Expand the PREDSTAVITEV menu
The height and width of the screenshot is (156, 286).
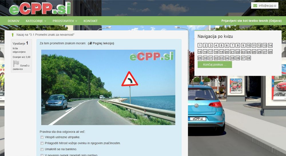[65, 21]
